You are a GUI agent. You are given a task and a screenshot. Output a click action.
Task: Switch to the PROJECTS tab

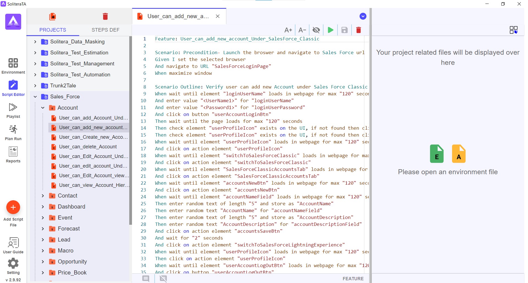pyautogui.click(x=53, y=30)
